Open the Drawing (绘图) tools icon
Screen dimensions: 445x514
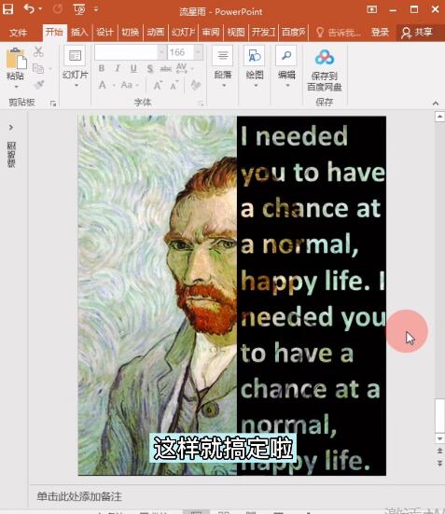[255, 56]
